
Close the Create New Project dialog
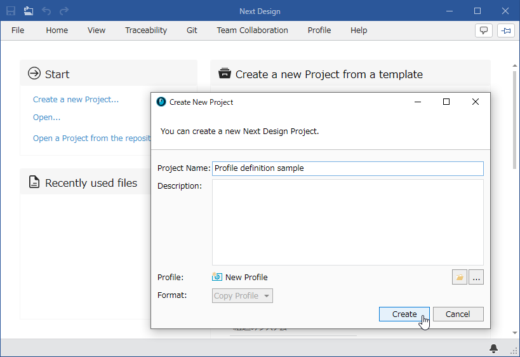[x=475, y=102]
